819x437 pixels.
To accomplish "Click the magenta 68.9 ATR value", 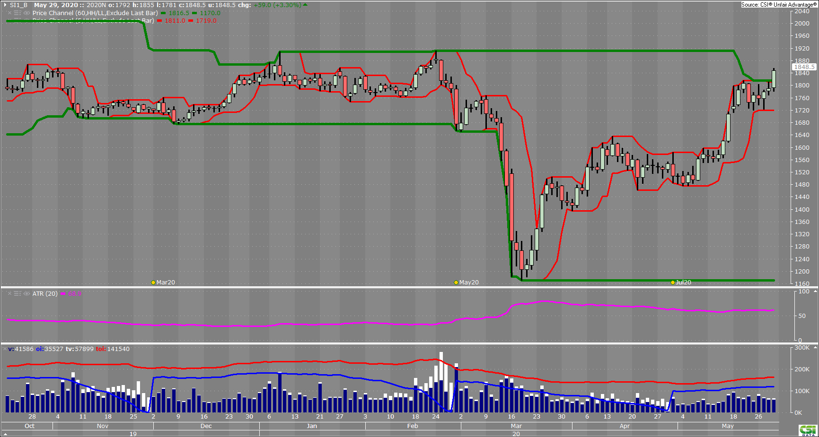I will [x=75, y=294].
